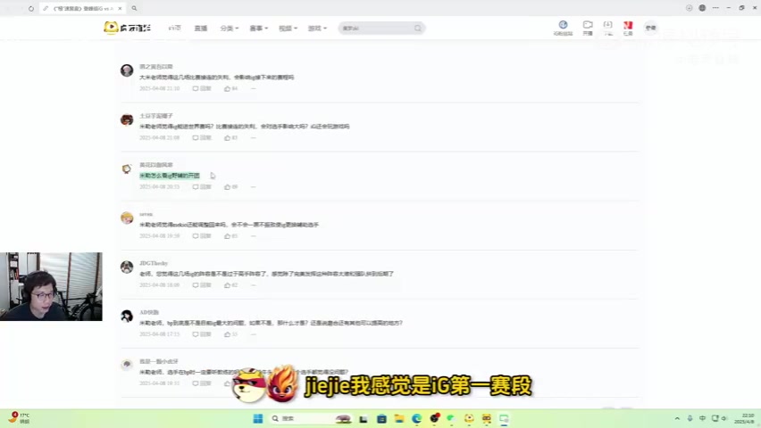761x428 pixels.
Task: Like the 83-likes fourth comment
Action: 230,235
